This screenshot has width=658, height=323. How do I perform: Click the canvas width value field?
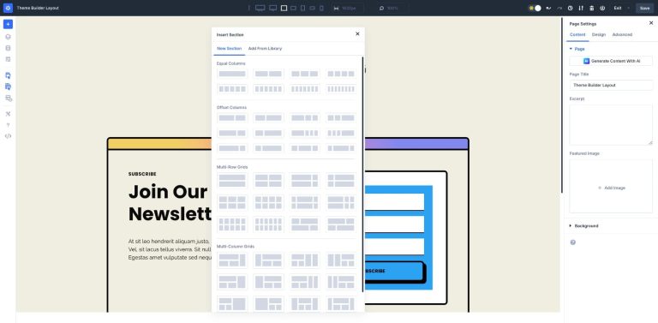point(348,8)
